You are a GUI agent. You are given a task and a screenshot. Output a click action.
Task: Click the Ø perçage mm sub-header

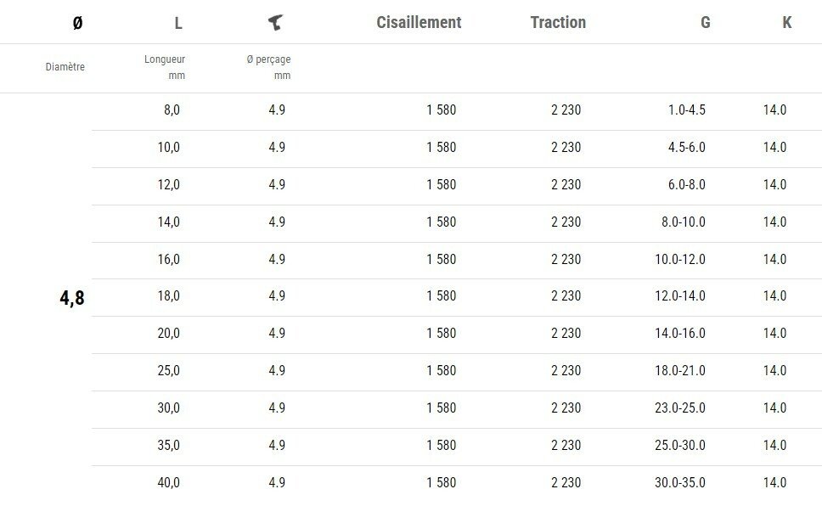(269, 67)
